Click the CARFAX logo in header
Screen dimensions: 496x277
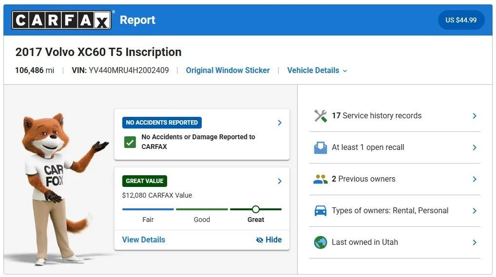pos(61,20)
